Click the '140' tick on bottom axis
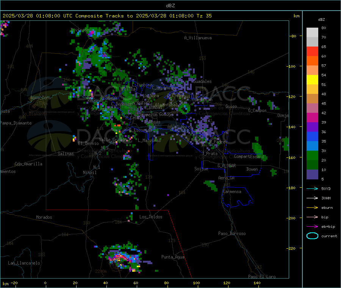 coord(257,283)
